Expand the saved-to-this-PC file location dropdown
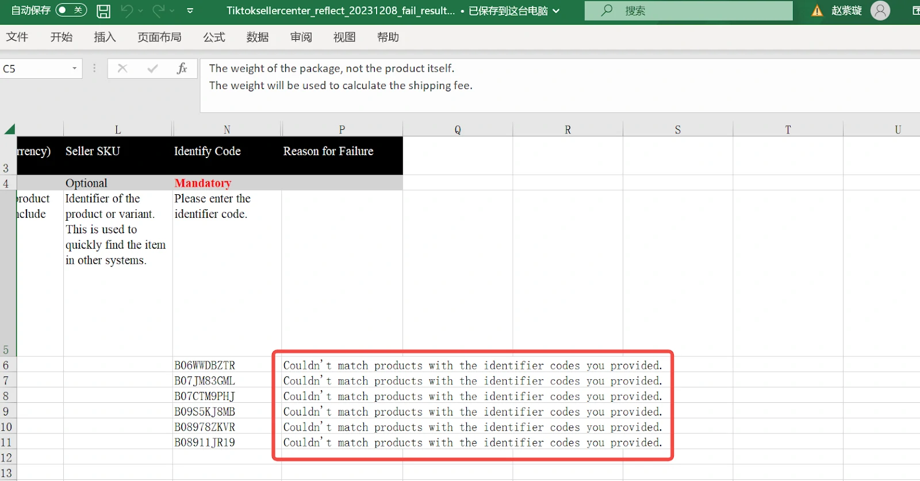 pyautogui.click(x=556, y=11)
